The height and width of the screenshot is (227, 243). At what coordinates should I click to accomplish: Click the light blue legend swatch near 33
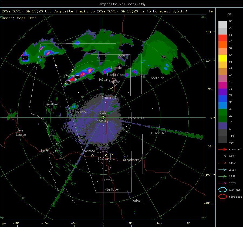(222, 105)
